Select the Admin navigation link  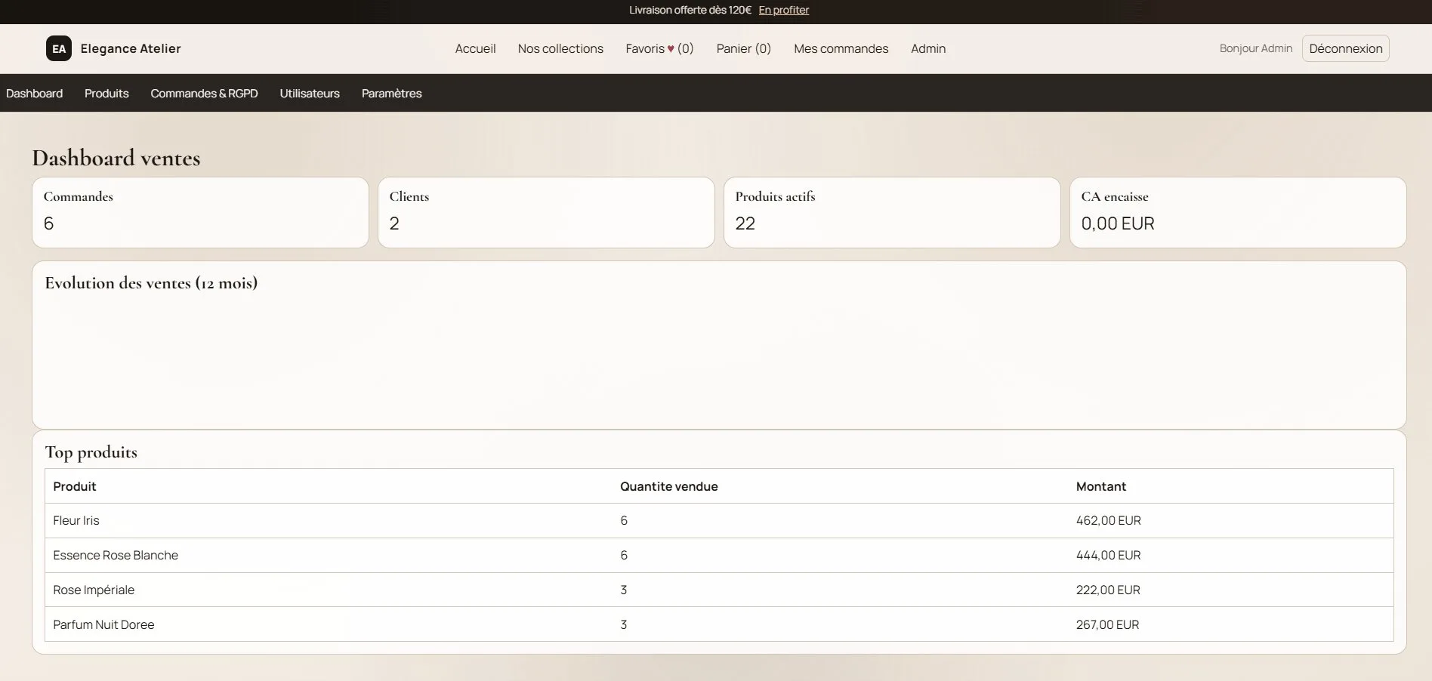point(928,48)
